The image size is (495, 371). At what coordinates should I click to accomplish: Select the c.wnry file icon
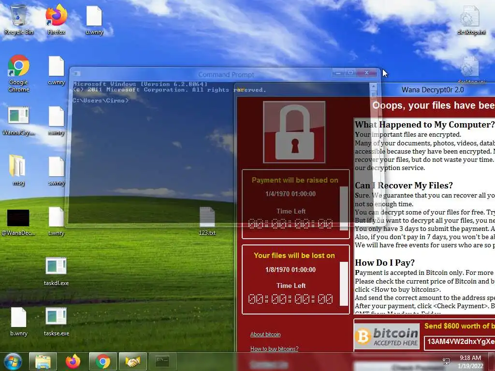pyautogui.click(x=56, y=71)
